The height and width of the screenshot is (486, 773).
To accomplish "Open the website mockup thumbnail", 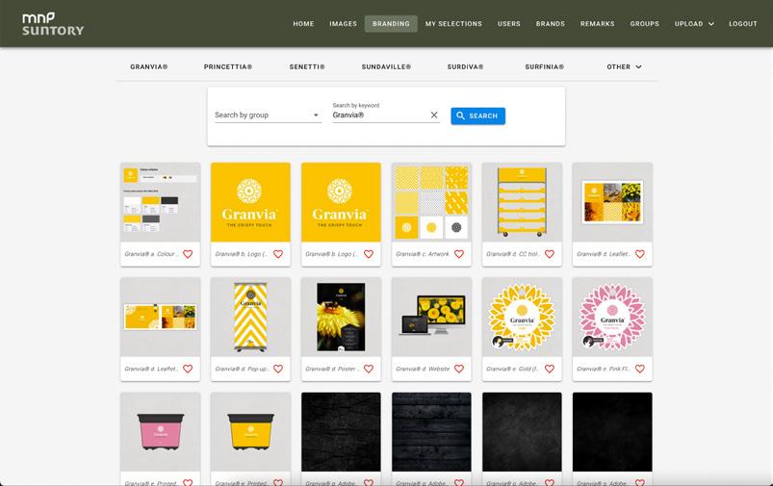I will click(x=431, y=317).
